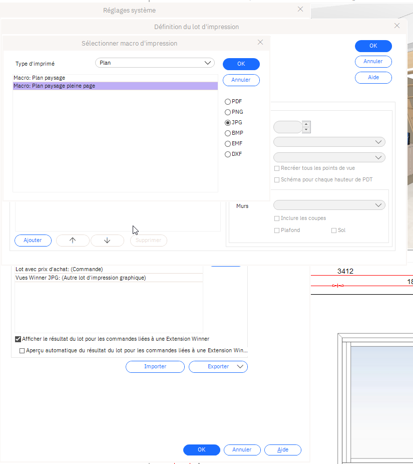Open the Exporter dropdown arrow
Viewport: 413px width, 464px height.
pyautogui.click(x=241, y=367)
